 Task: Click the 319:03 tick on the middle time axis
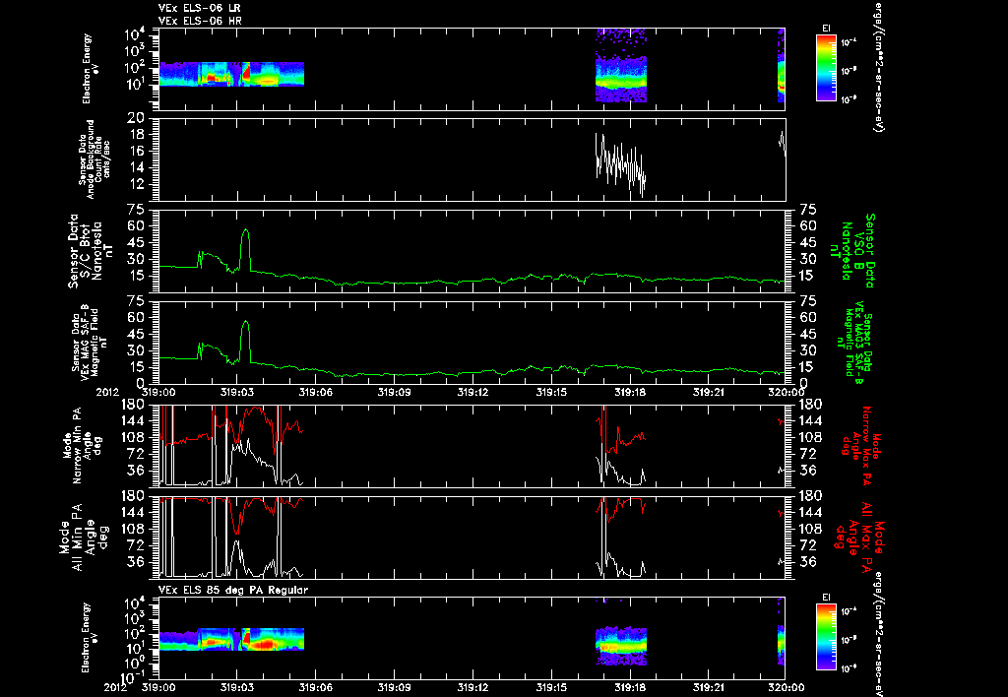(x=237, y=392)
